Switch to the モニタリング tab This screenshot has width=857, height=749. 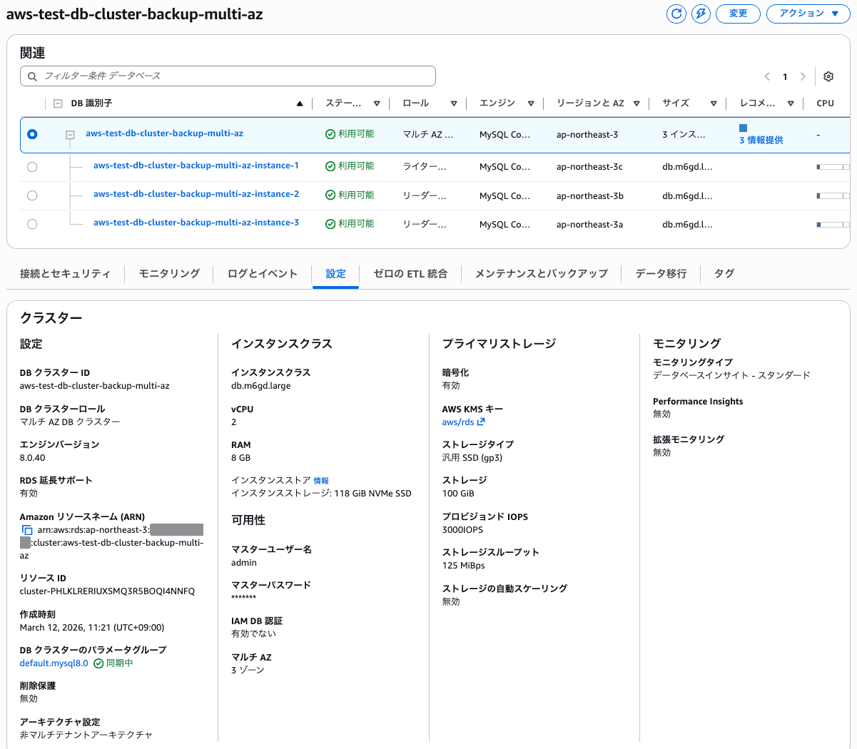169,273
